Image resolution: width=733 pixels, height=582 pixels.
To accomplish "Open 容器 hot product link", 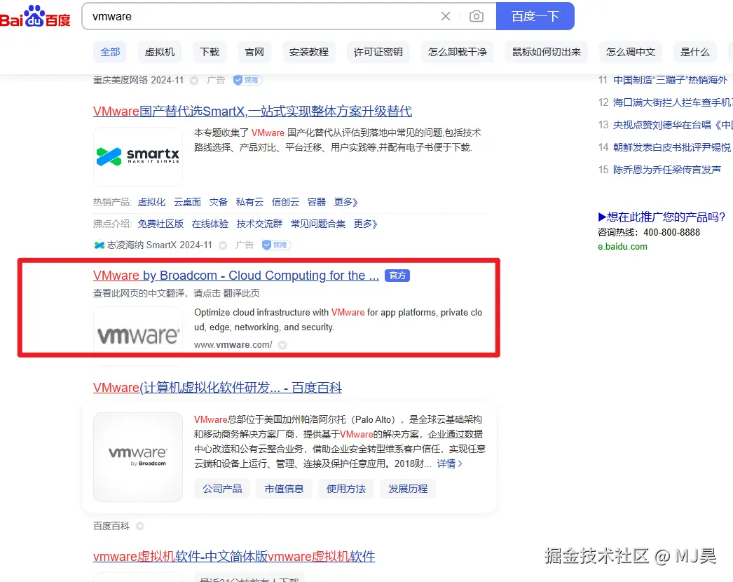I will pyautogui.click(x=317, y=202).
